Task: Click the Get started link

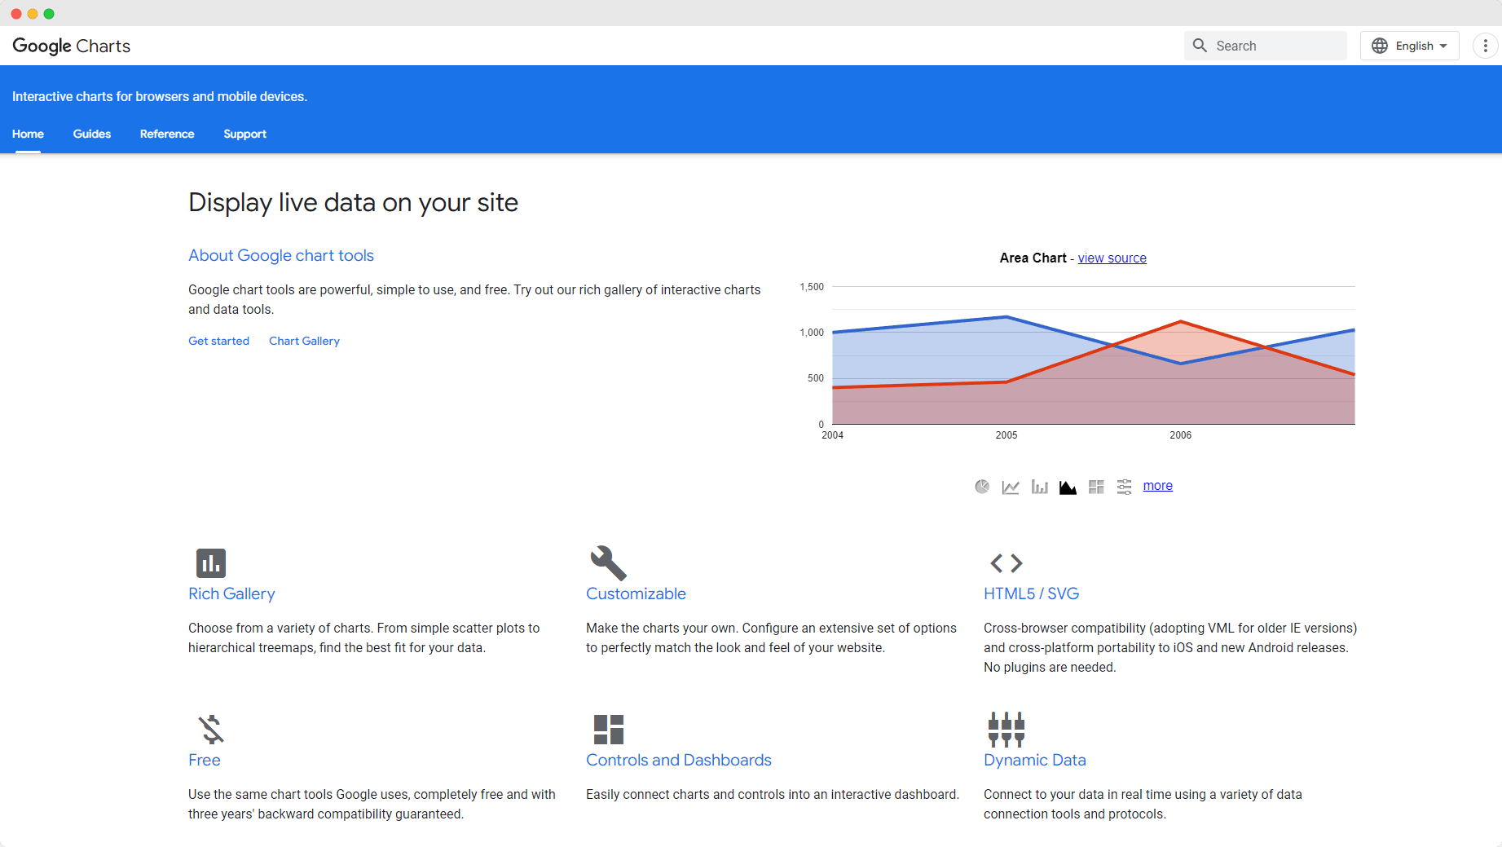Action: point(218,341)
